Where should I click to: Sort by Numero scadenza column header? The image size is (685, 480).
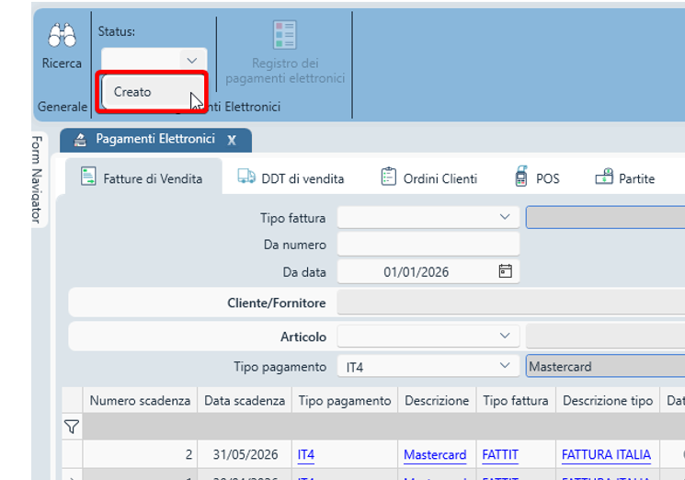140,400
